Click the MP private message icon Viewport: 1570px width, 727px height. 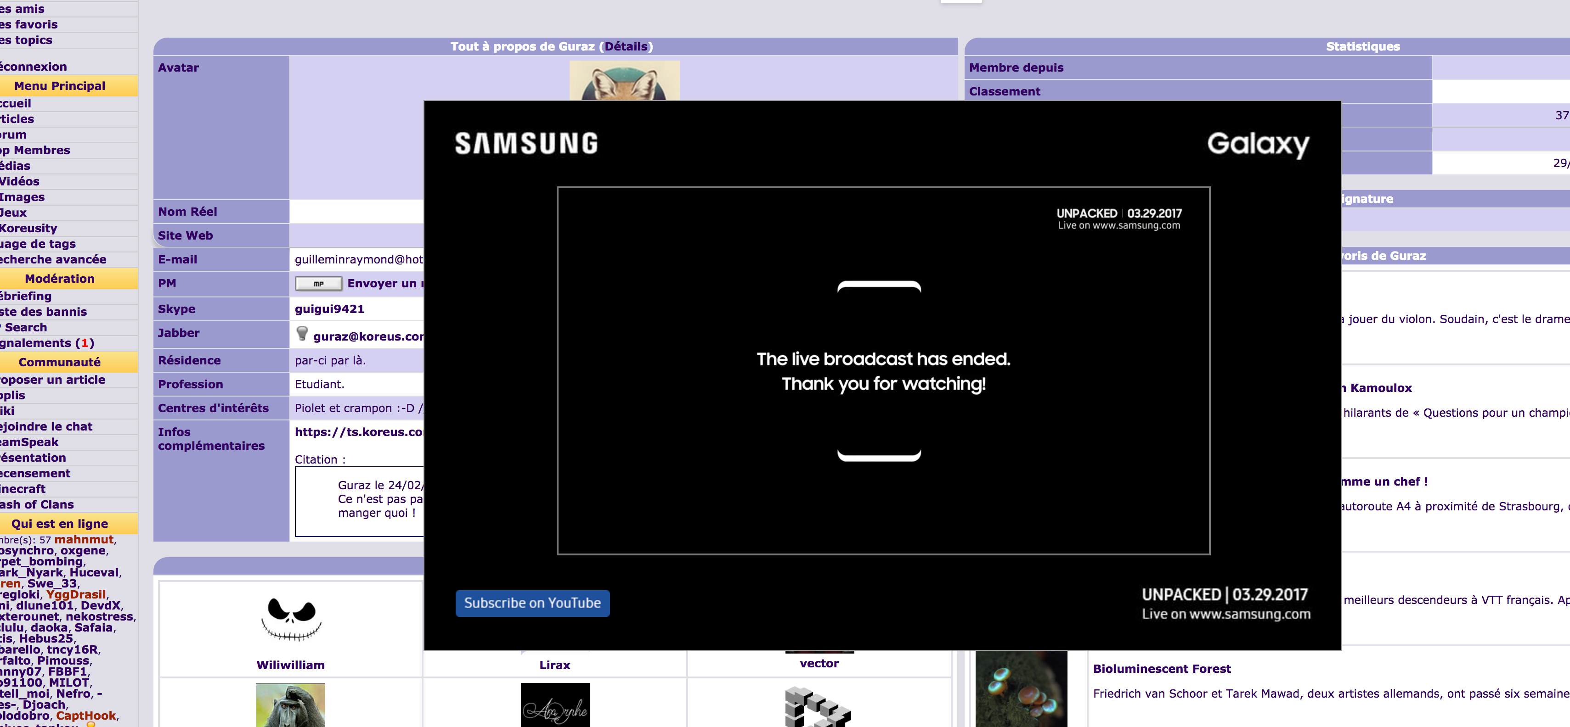(318, 284)
